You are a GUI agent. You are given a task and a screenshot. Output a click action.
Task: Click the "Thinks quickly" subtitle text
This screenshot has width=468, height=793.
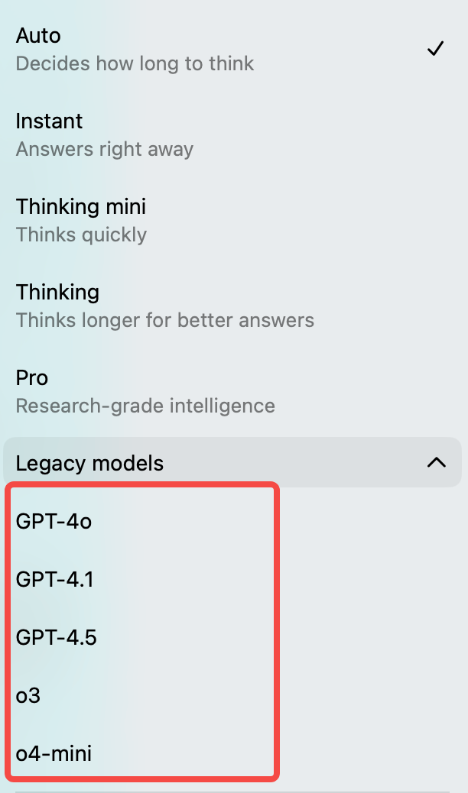tap(81, 235)
